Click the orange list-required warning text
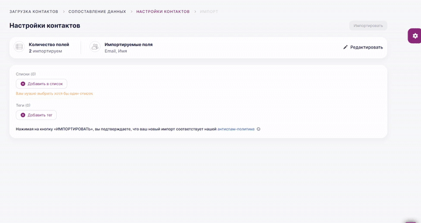 (54, 93)
